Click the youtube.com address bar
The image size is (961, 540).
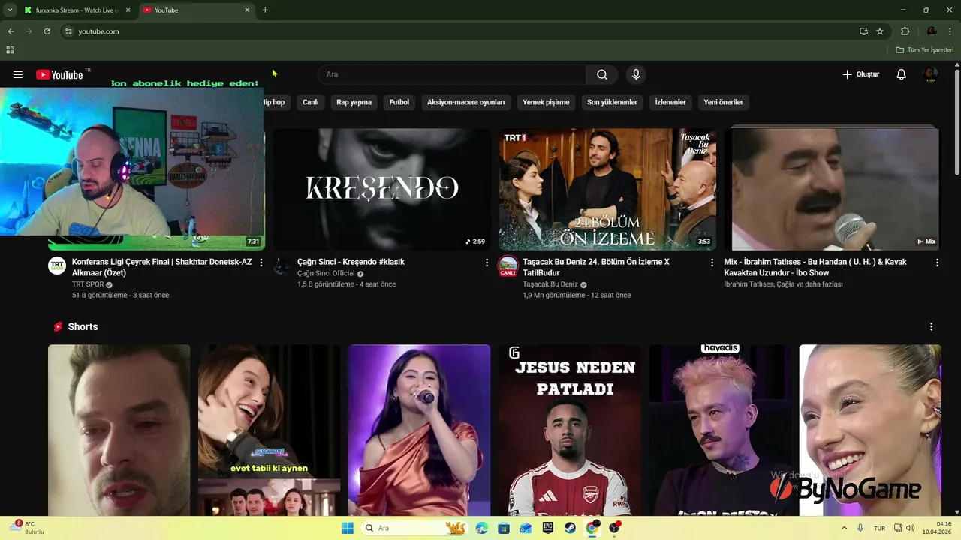458,31
